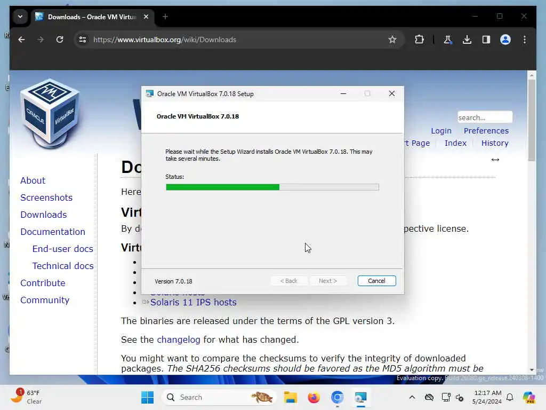Open the Index link
This screenshot has width=546, height=410.
point(455,143)
